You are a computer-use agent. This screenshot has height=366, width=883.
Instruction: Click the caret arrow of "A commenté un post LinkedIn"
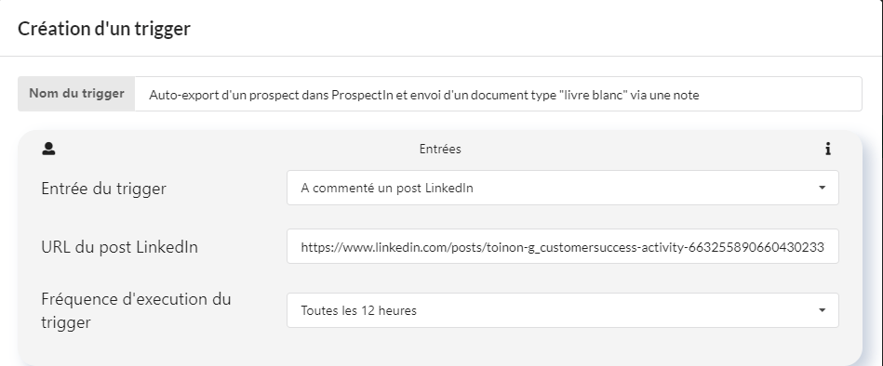pyautogui.click(x=822, y=188)
